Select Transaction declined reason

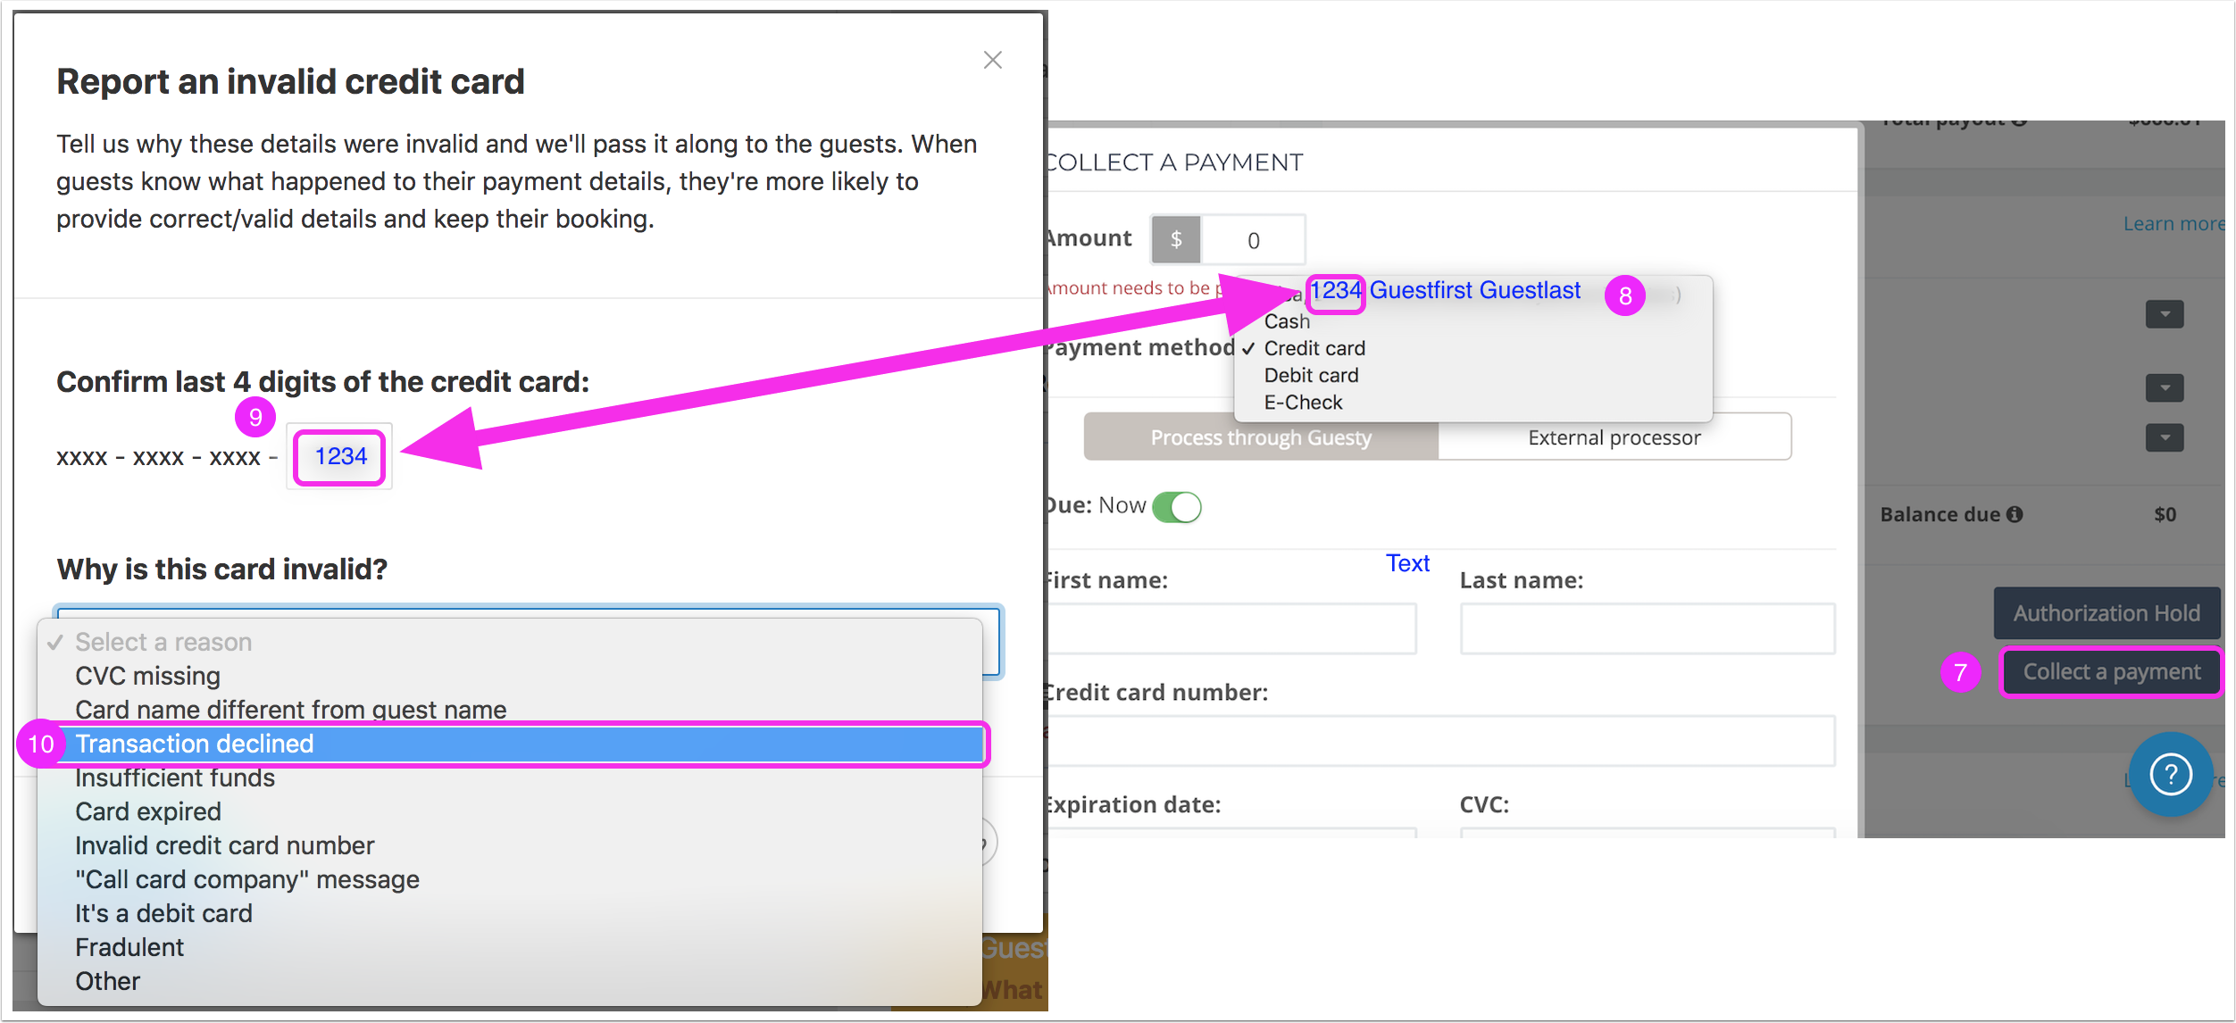[x=511, y=744]
